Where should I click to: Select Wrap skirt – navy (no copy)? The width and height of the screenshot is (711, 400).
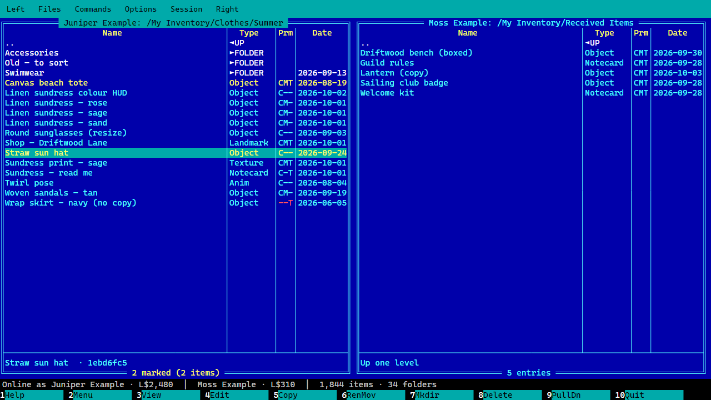tap(176, 203)
